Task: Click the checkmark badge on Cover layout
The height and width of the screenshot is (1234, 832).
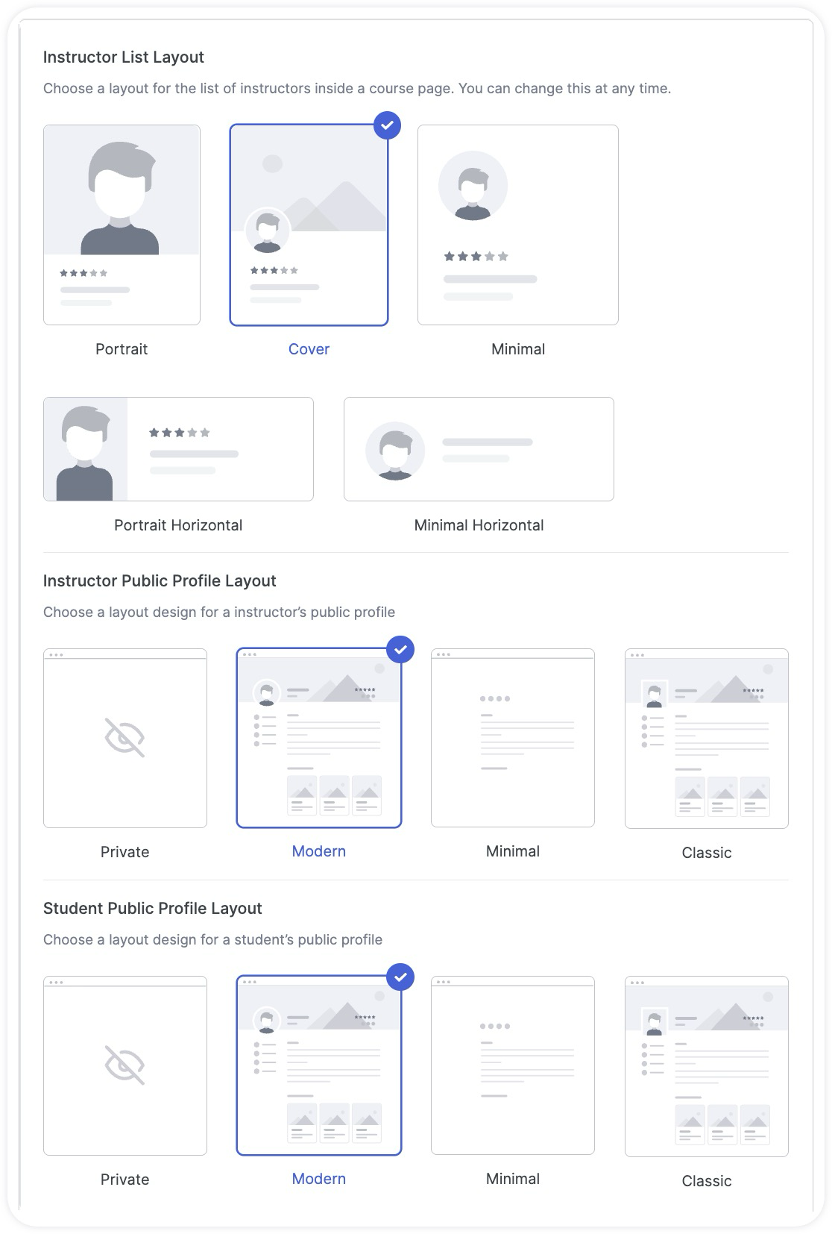Action: (387, 125)
